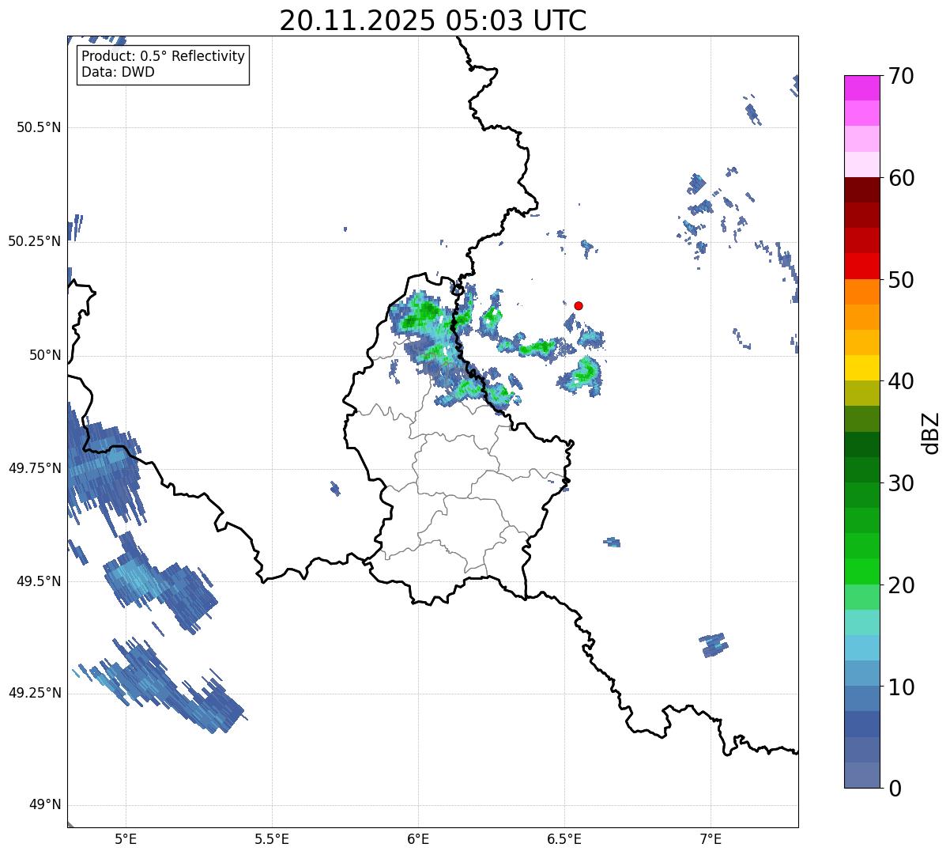Click the magenta swatch at top of colorbar
Viewport: 950px width, 855px height.
(862, 88)
